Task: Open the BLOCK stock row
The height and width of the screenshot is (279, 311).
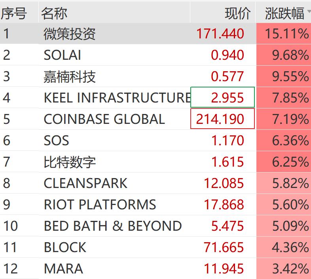Action: click(65, 247)
